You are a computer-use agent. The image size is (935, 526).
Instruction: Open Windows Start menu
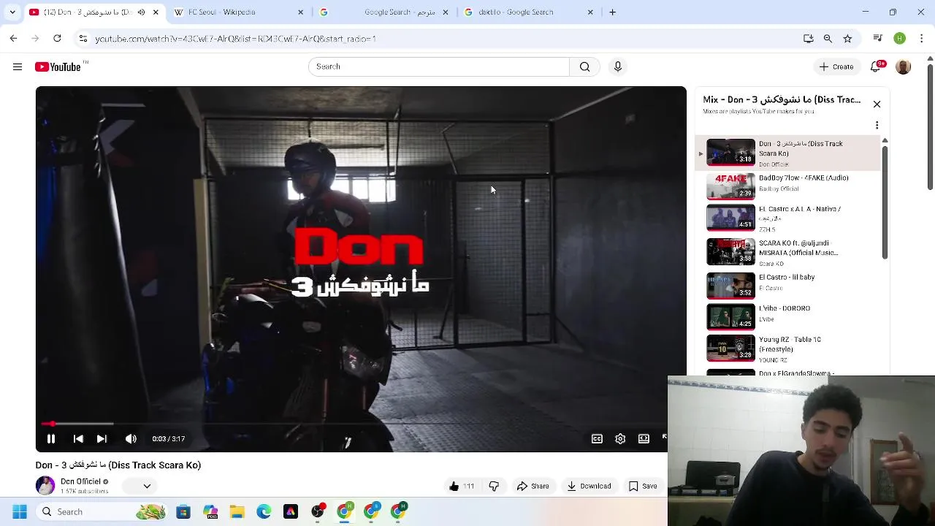[x=20, y=512]
